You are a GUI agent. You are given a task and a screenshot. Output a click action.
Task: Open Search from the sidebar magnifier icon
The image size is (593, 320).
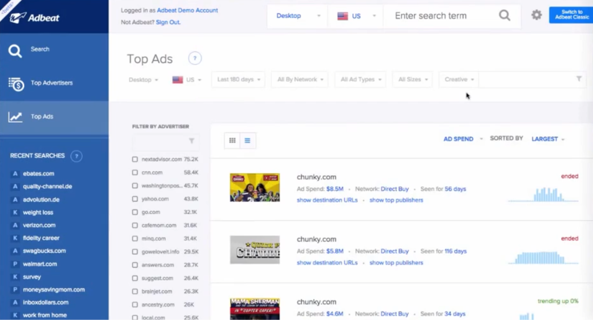[x=15, y=51]
